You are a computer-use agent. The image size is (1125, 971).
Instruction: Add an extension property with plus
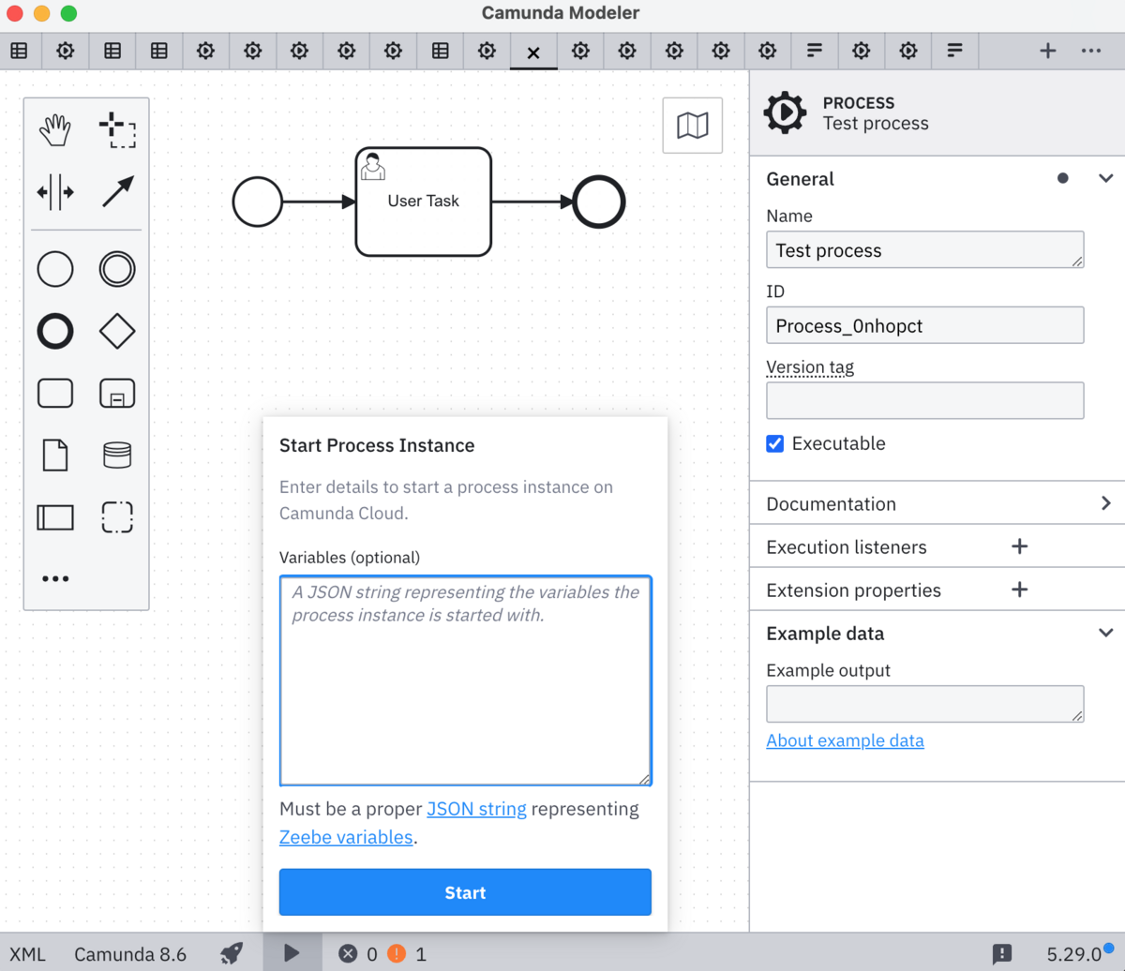[1020, 590]
